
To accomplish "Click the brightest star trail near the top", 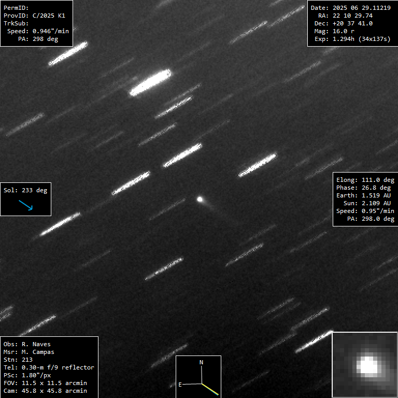I will tap(150, 83).
